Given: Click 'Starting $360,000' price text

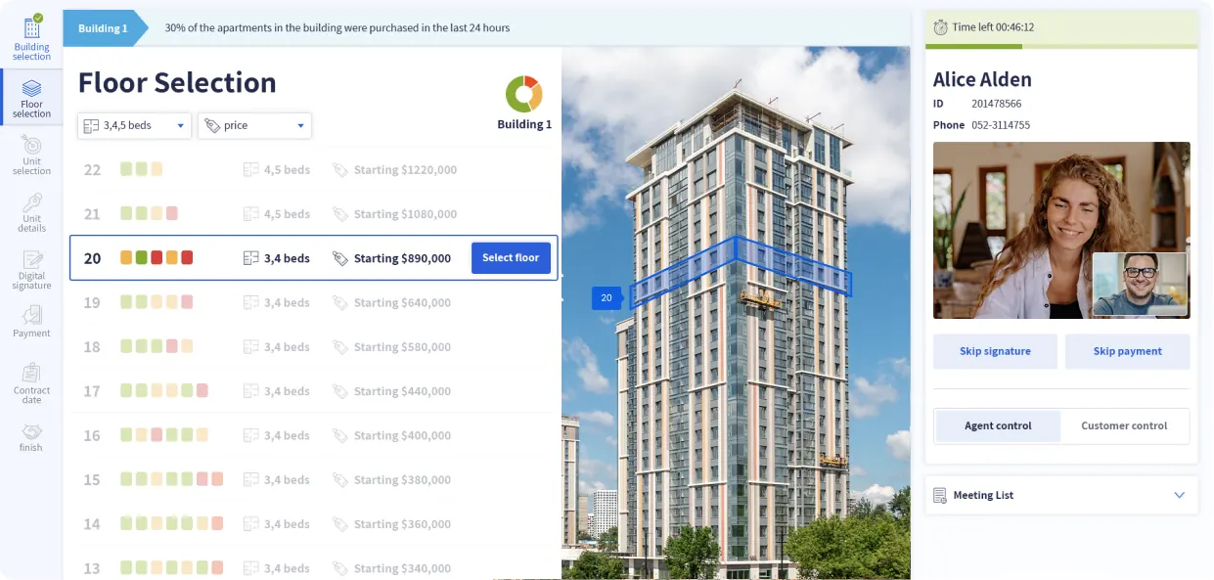Looking at the screenshot, I should pos(402,524).
